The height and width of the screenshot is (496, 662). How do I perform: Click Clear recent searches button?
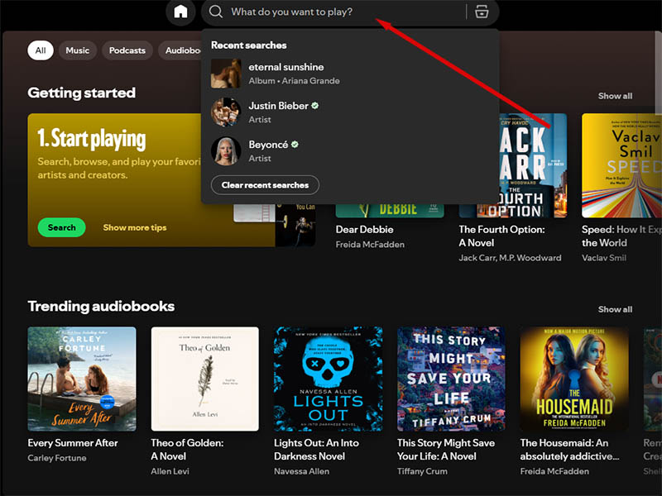pyautogui.click(x=265, y=185)
